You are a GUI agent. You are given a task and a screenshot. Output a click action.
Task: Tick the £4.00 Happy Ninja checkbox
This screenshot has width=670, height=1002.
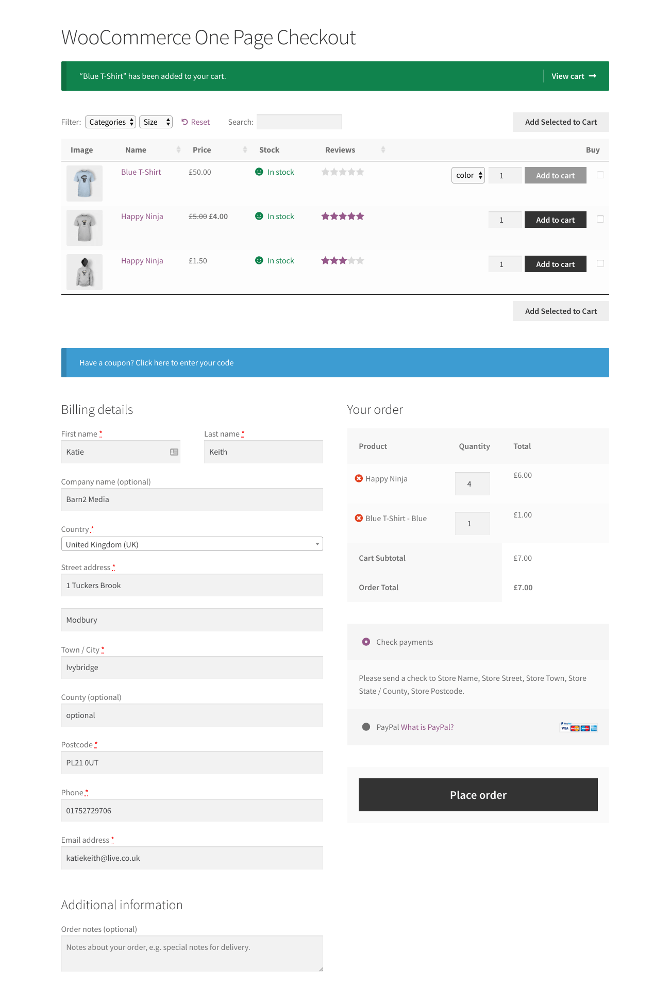[600, 219]
